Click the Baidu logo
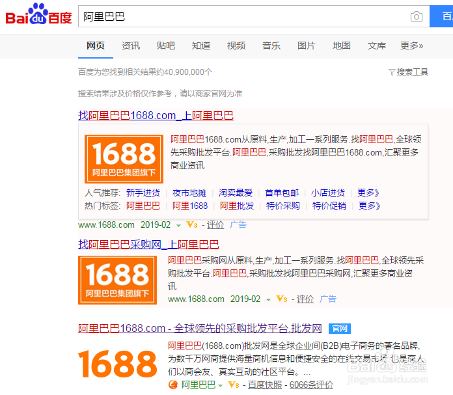453x395 pixels. click(38, 14)
